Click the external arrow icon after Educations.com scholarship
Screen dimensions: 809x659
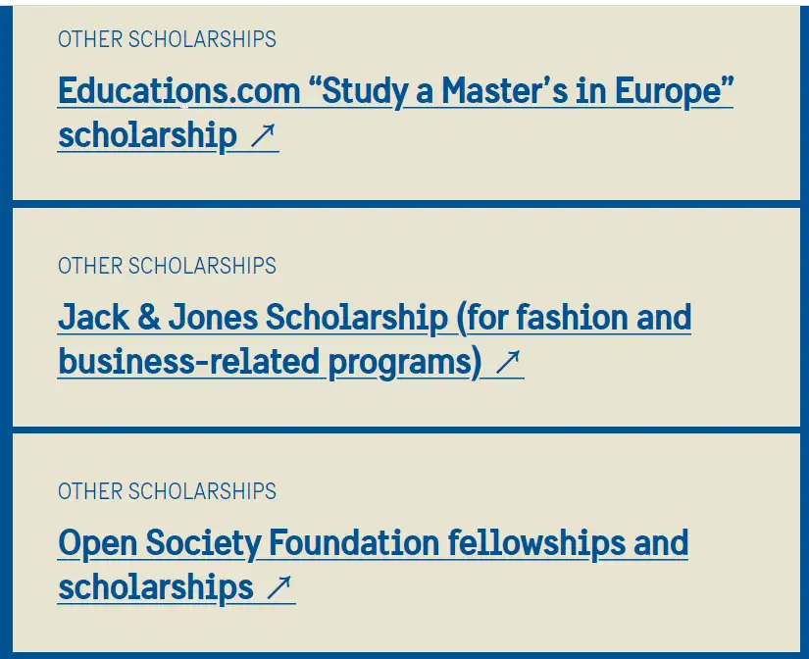[262, 135]
